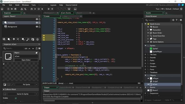Open the tag icon next to Object
Screen dimensions: 185x104
click(36, 53)
